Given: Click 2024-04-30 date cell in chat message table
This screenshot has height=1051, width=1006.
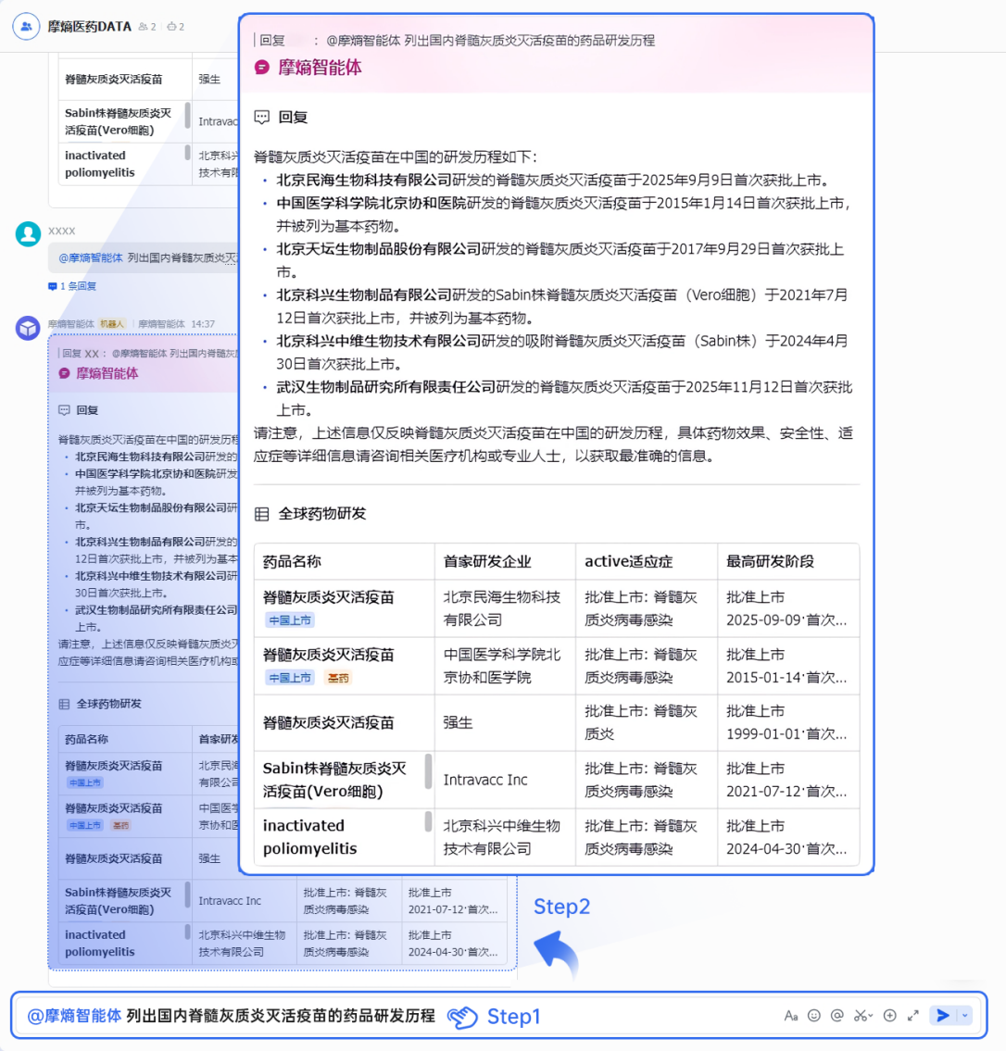Looking at the screenshot, I should coord(454,944).
